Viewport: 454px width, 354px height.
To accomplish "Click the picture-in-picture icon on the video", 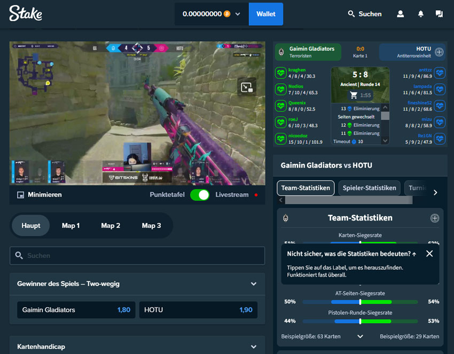I will pos(247,87).
